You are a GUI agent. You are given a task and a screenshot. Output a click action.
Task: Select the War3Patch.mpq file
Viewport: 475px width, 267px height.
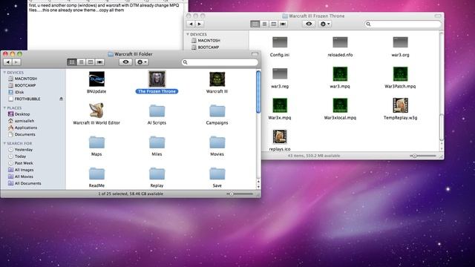[x=400, y=74]
